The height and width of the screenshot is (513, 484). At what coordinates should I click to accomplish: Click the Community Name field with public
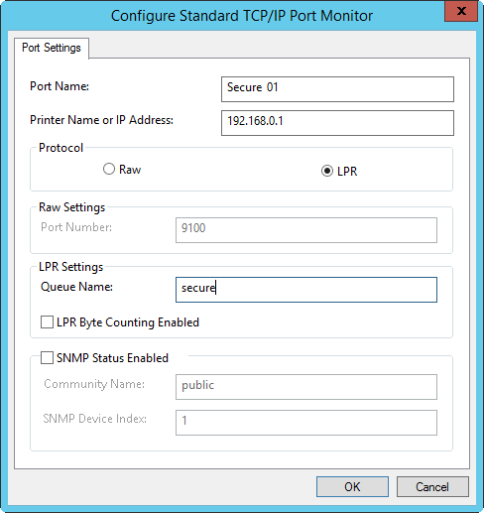(x=306, y=387)
